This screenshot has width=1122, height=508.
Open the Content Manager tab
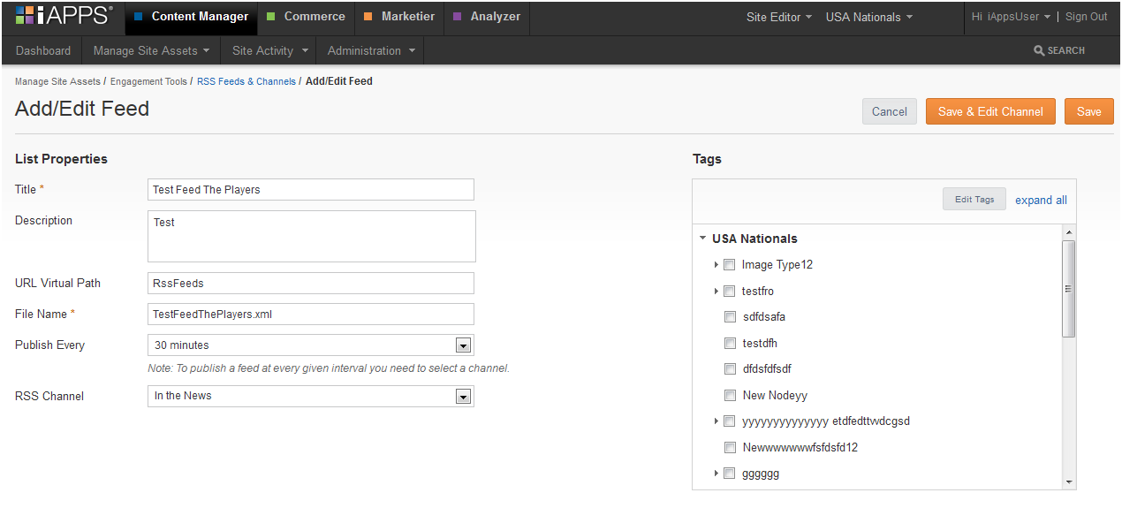[x=191, y=17]
